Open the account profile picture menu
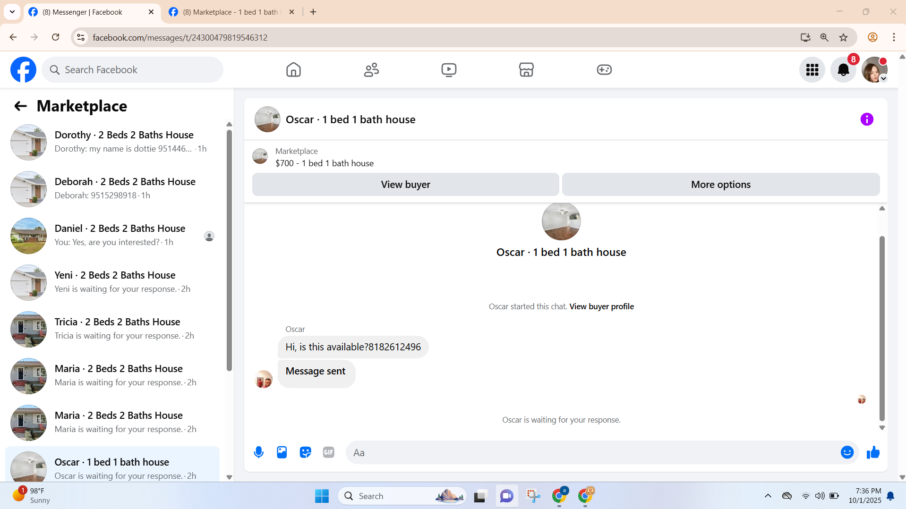Image resolution: width=906 pixels, height=509 pixels. point(874,70)
